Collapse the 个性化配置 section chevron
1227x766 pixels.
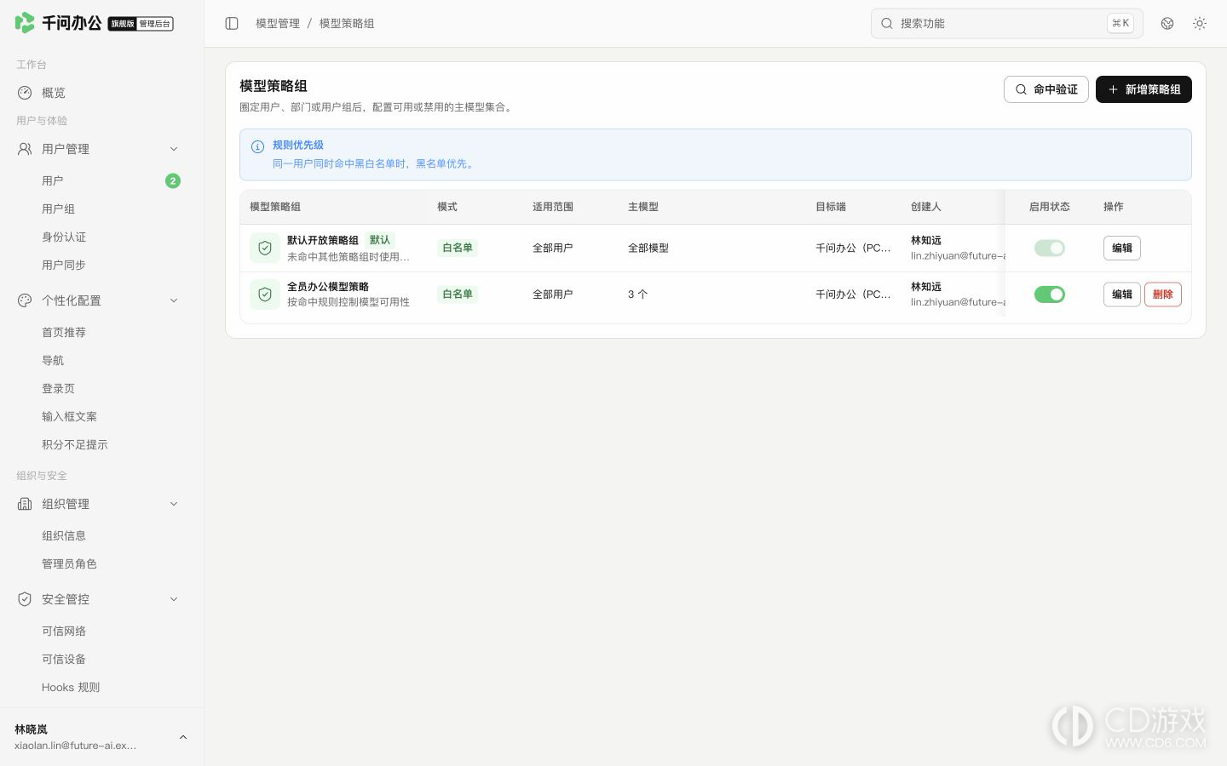(x=174, y=300)
